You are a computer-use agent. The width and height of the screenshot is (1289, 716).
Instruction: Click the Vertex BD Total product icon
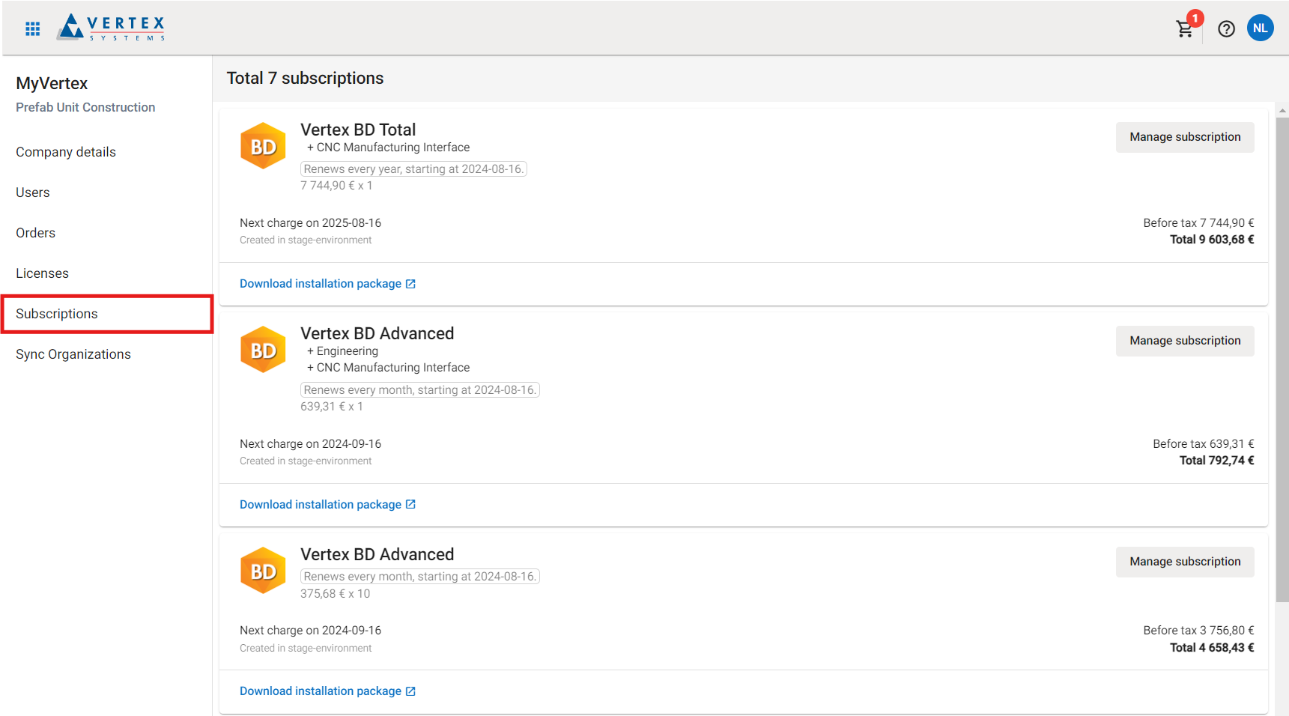(x=263, y=146)
